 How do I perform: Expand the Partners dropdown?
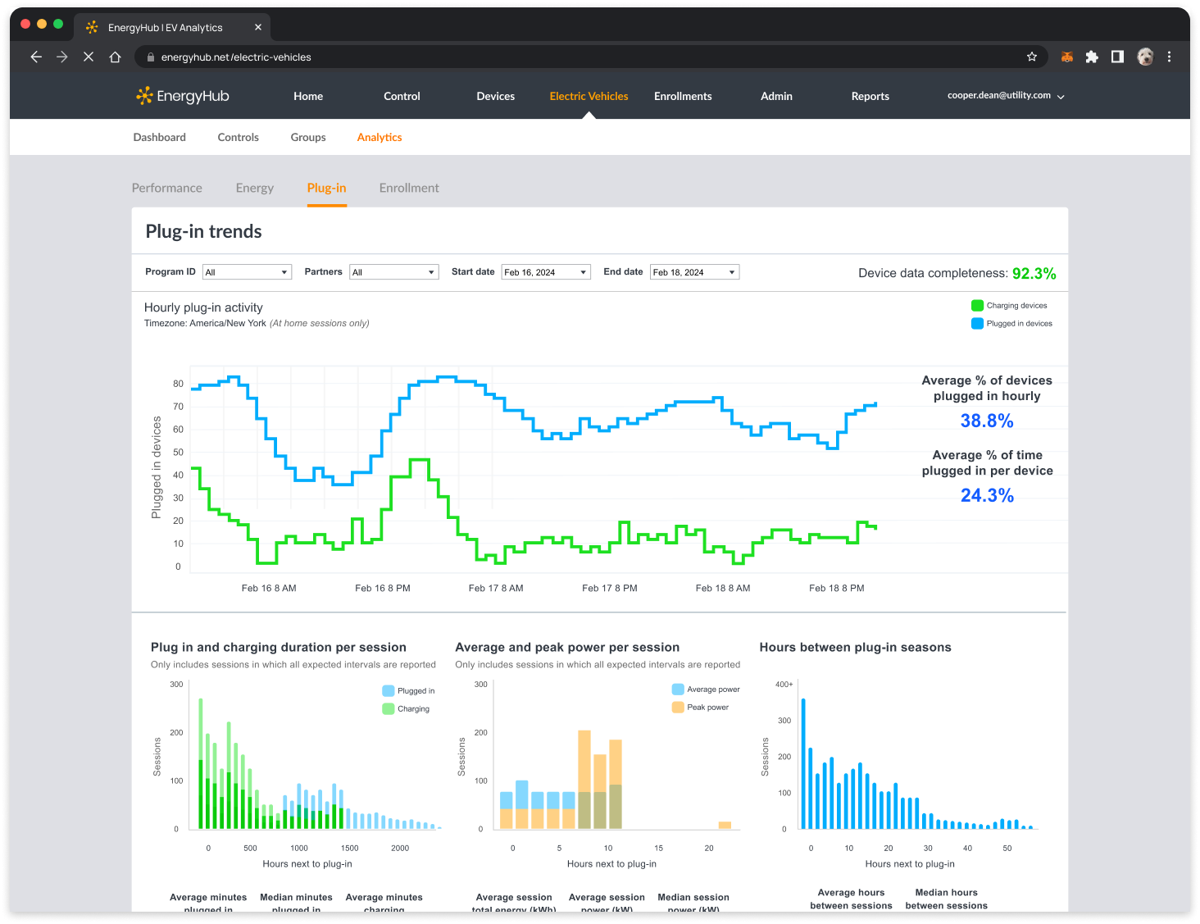click(x=394, y=272)
